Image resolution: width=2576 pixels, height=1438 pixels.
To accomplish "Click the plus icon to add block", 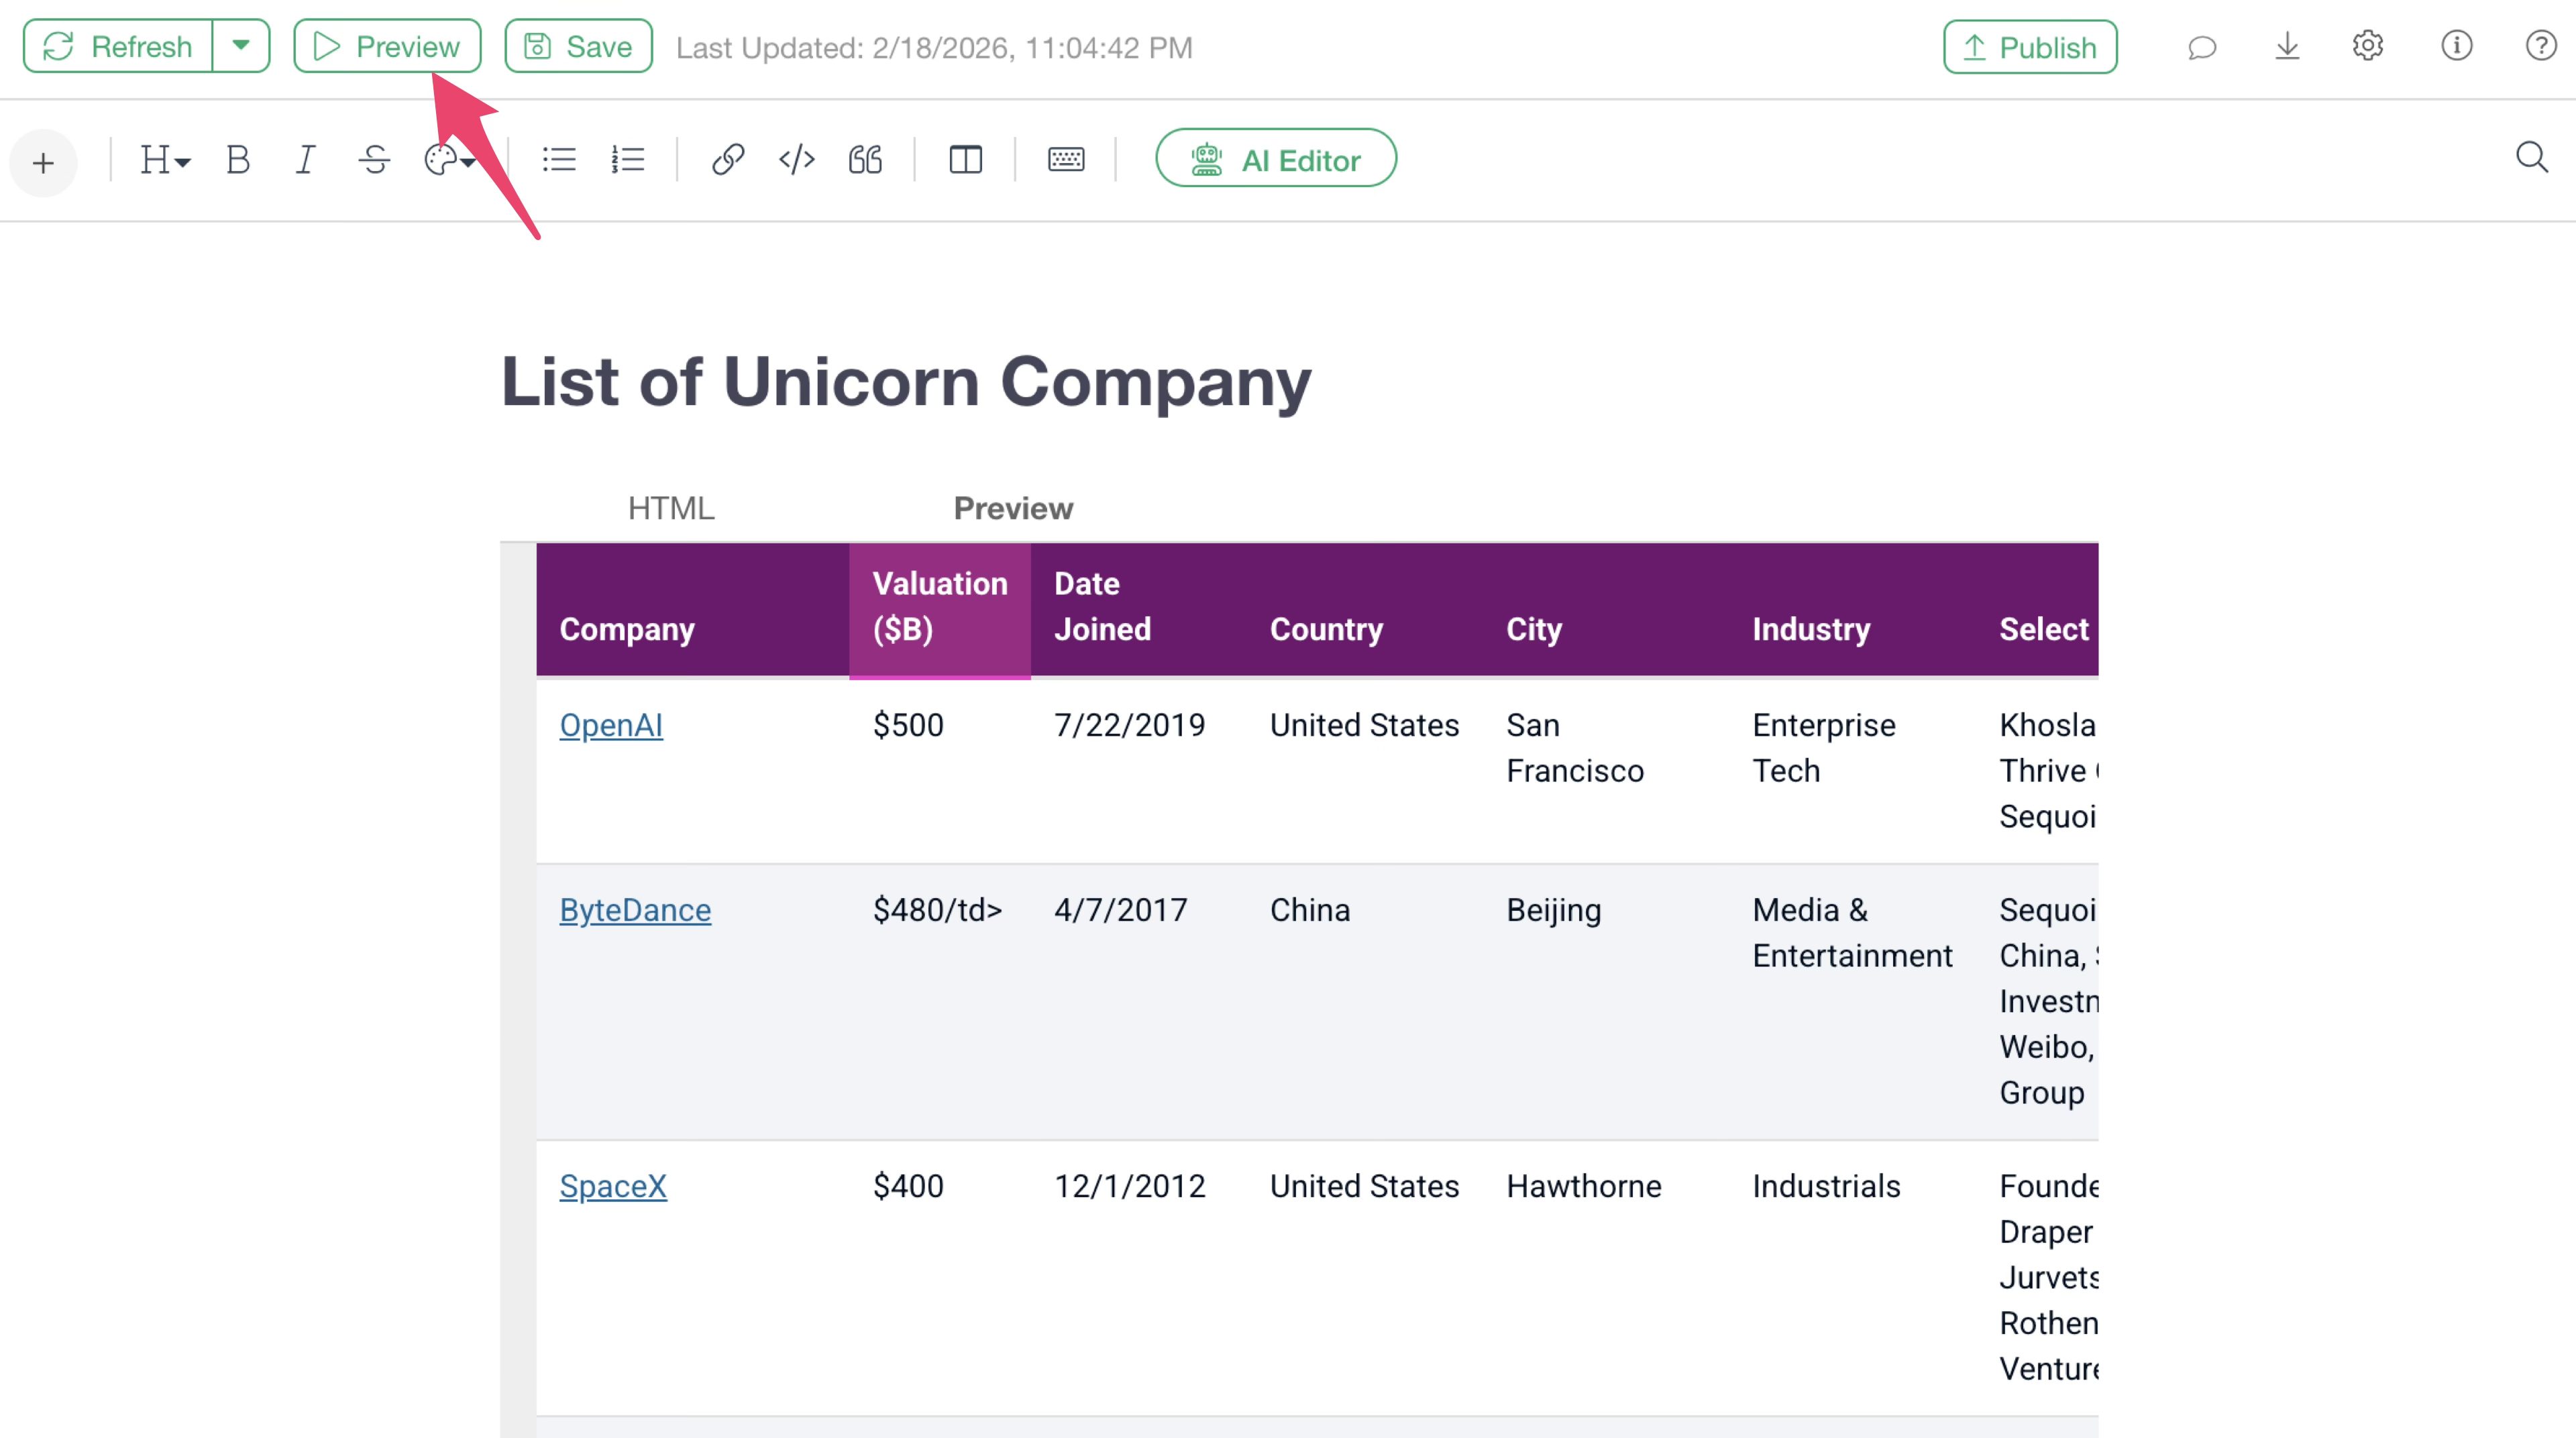I will click(x=43, y=162).
